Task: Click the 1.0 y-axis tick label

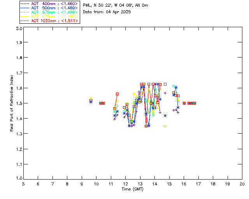Action: tap(19, 178)
